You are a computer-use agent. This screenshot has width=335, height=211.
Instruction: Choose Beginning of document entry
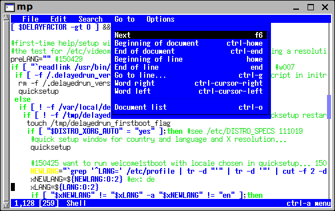[x=190, y=43]
